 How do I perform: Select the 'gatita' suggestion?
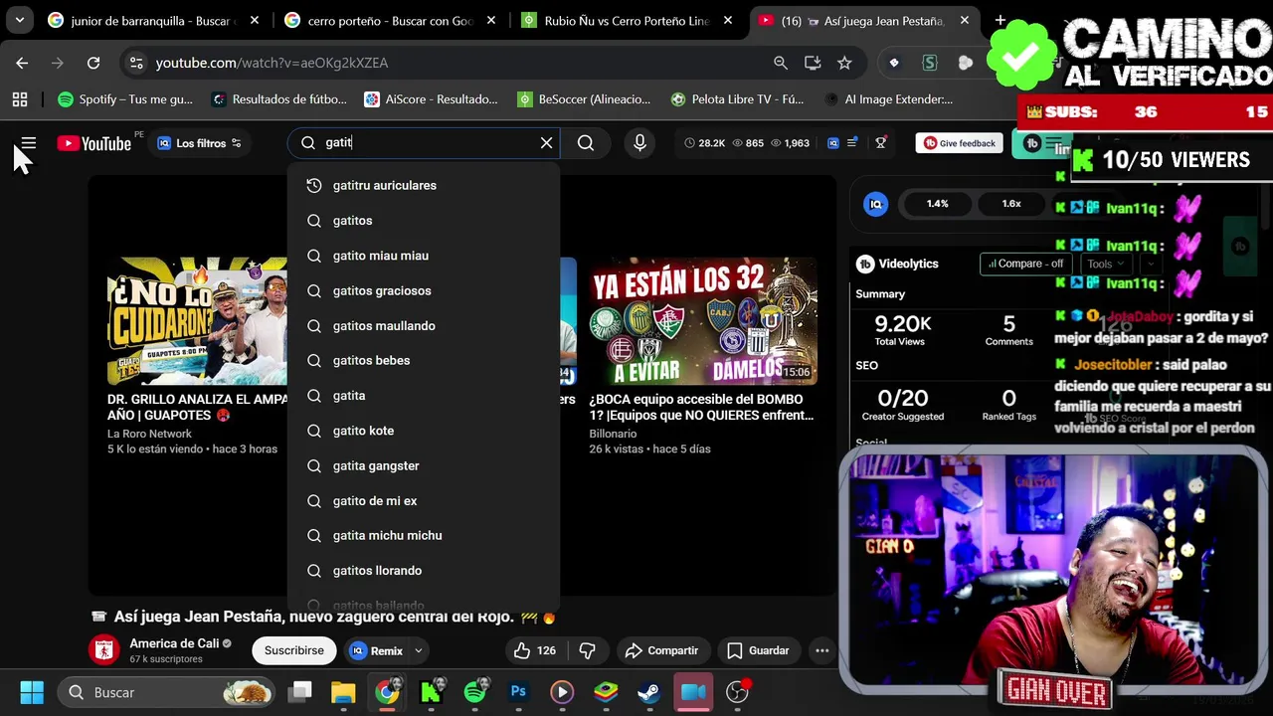[424, 396]
